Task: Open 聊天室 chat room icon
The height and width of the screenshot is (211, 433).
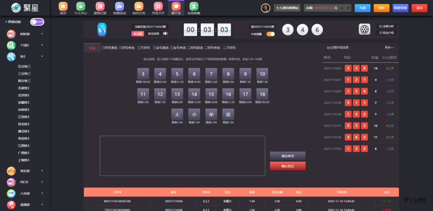Action: [176, 6]
